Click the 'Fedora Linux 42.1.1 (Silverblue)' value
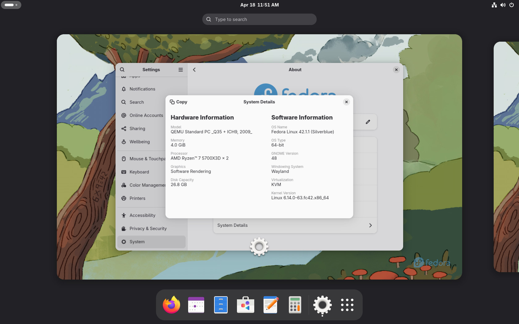 tap(303, 132)
